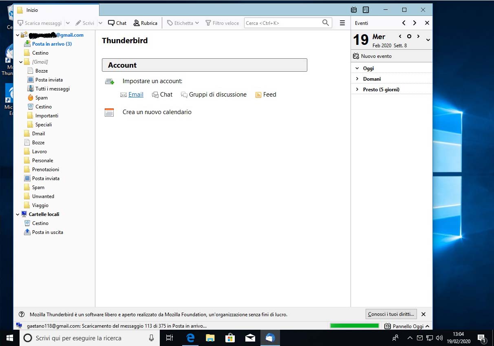Close the Eventi today pane

coord(427,23)
